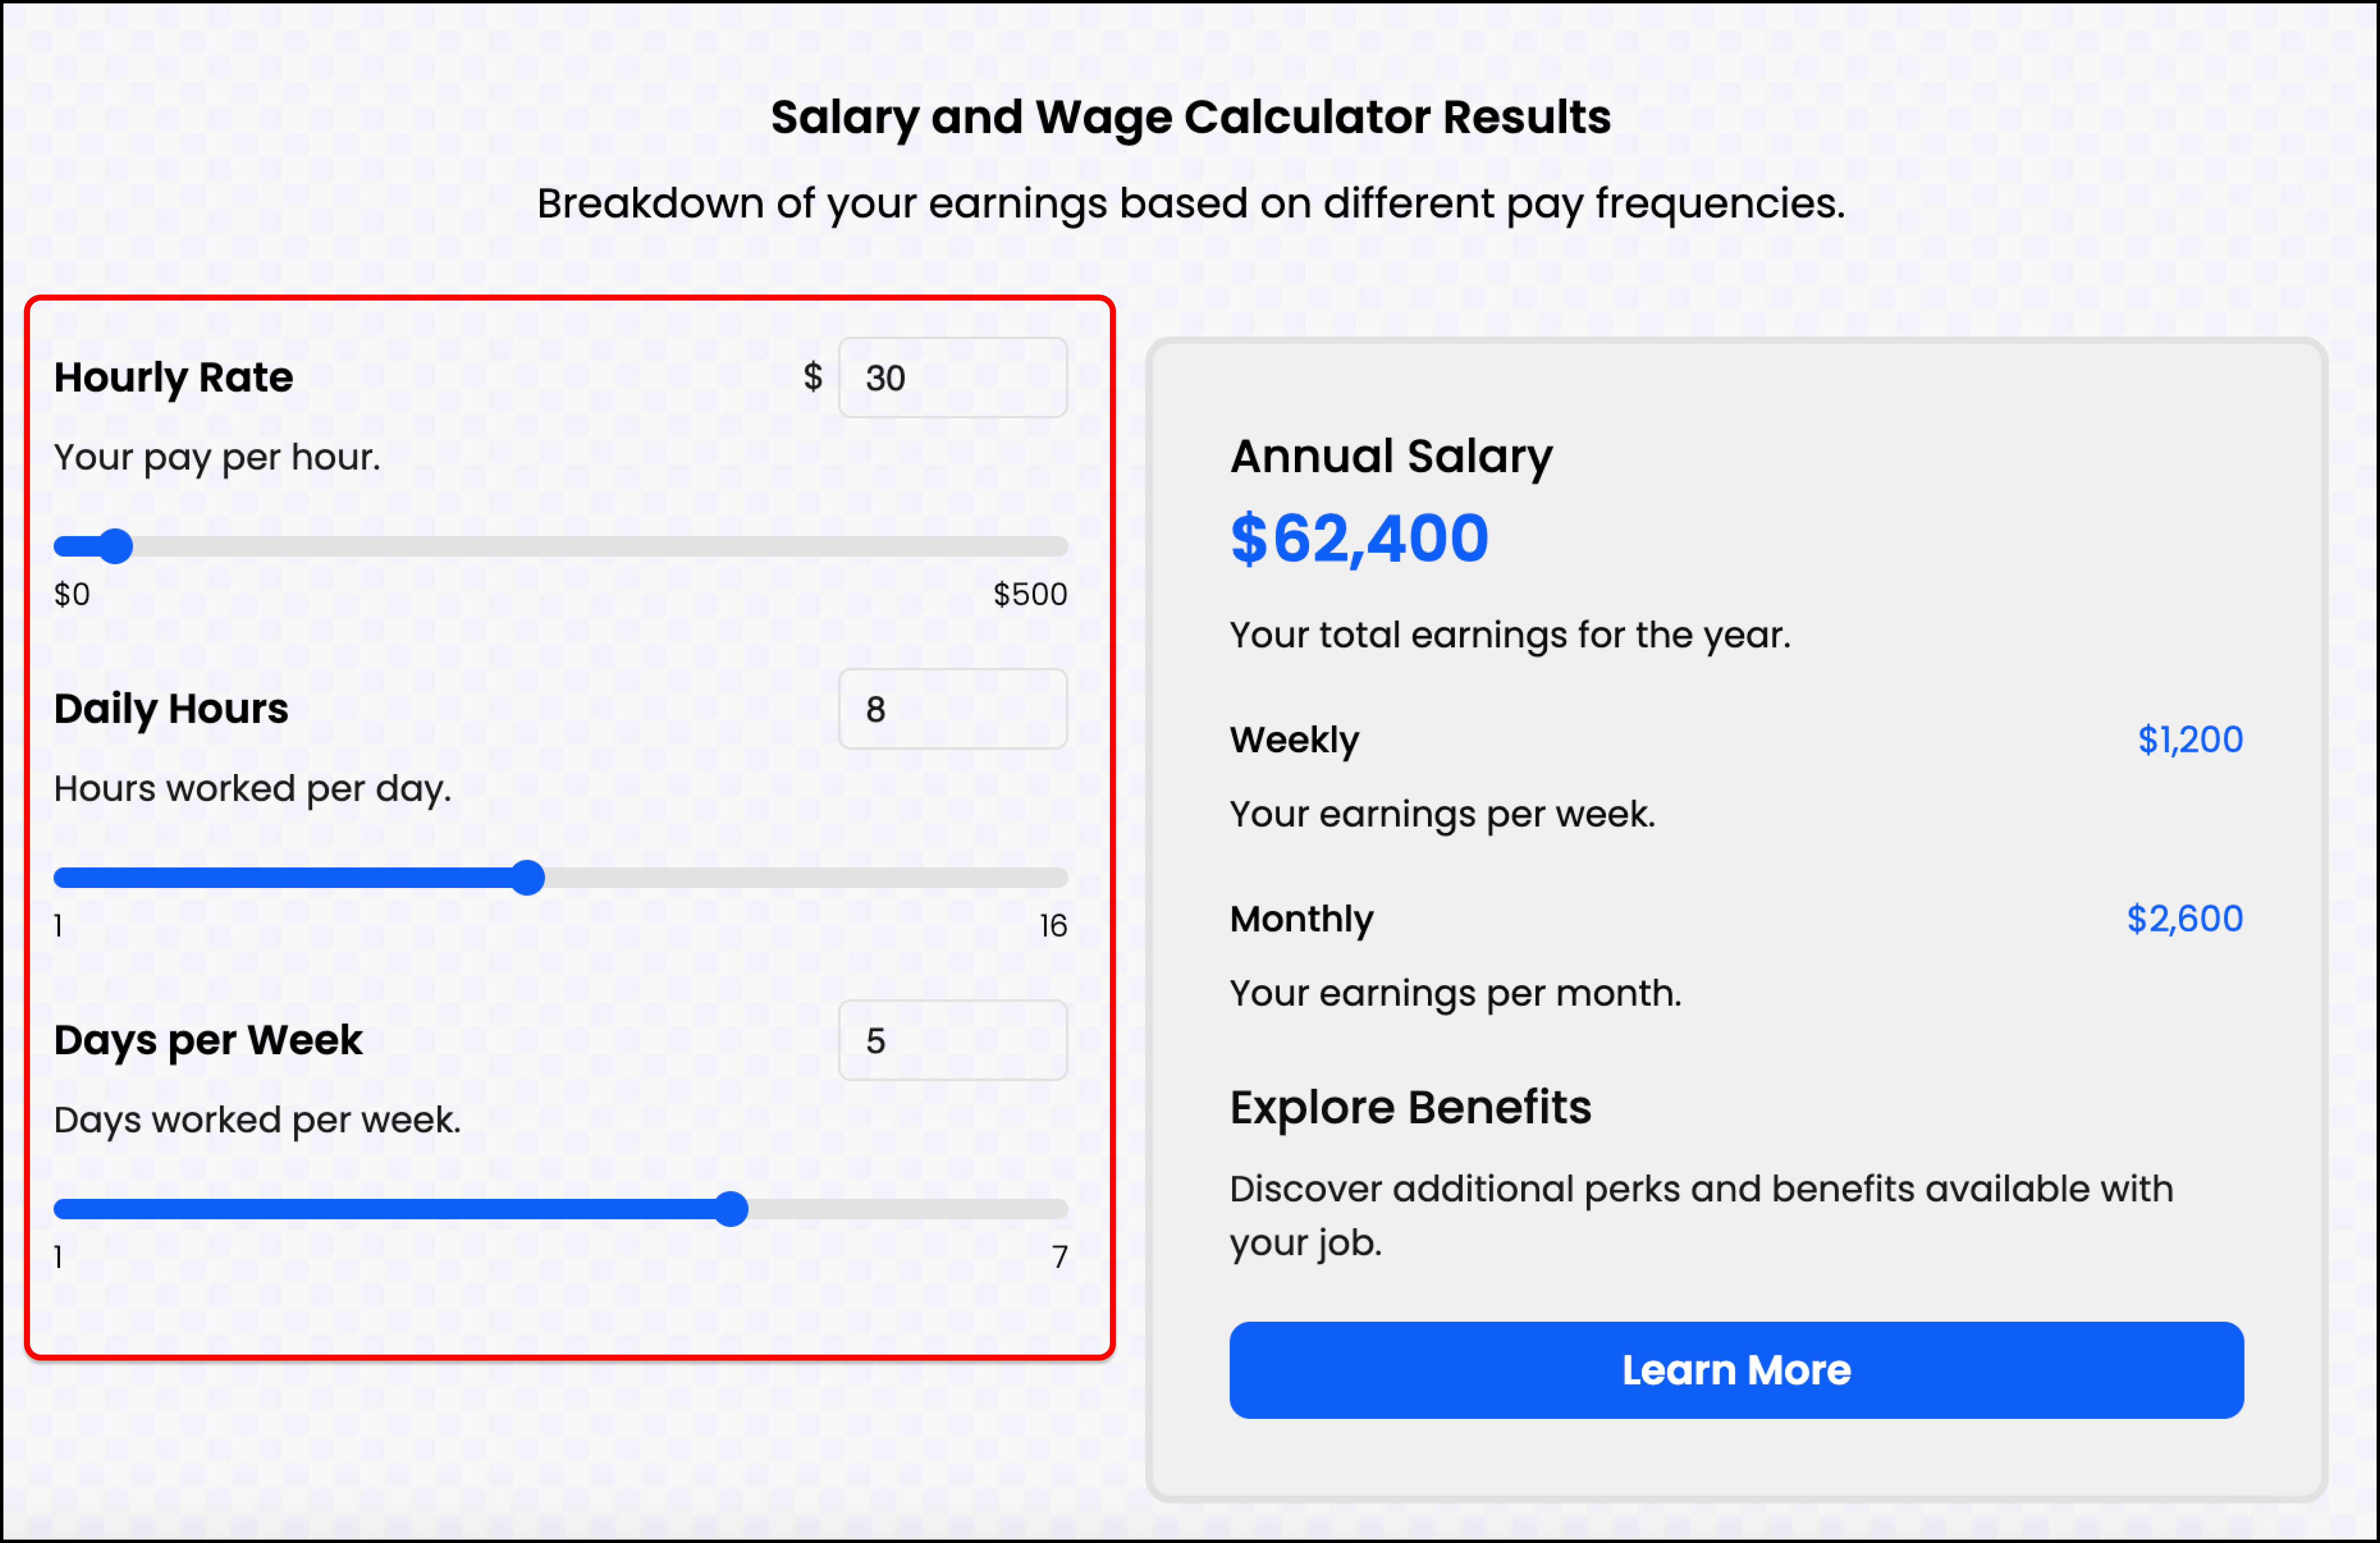This screenshot has height=1543, width=2380.
Task: Click the Hourly Rate input showing 30
Action: pyautogui.click(x=951, y=377)
